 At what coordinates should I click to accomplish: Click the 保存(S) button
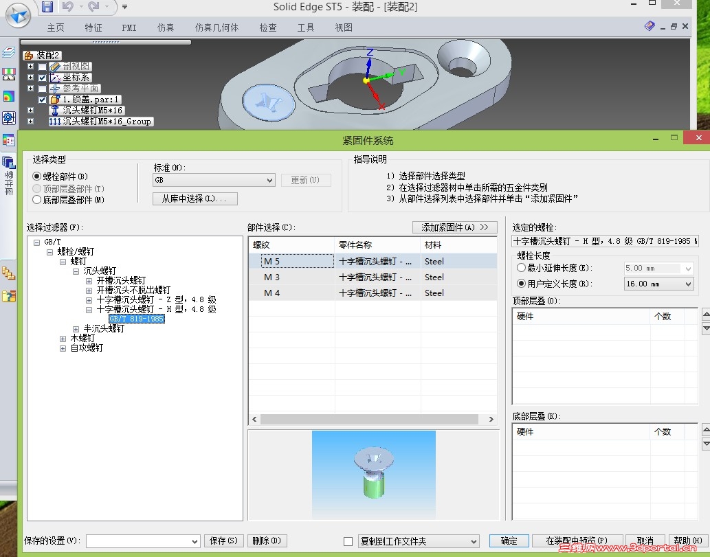click(x=223, y=541)
